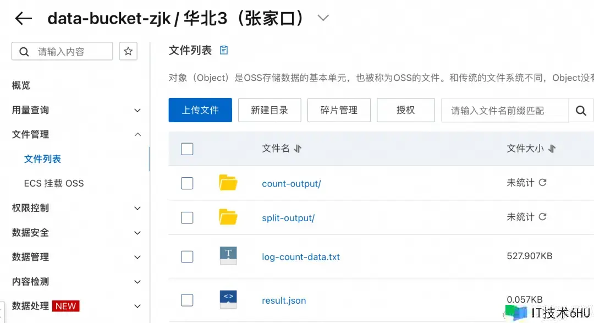The height and width of the screenshot is (323, 594).
Task: Collapse the 文件管理 sidebar section
Action: click(137, 134)
